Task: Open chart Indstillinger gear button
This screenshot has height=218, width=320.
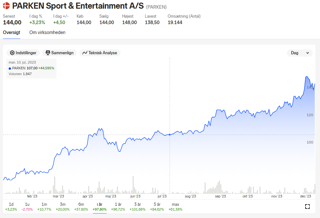Action: point(23,53)
